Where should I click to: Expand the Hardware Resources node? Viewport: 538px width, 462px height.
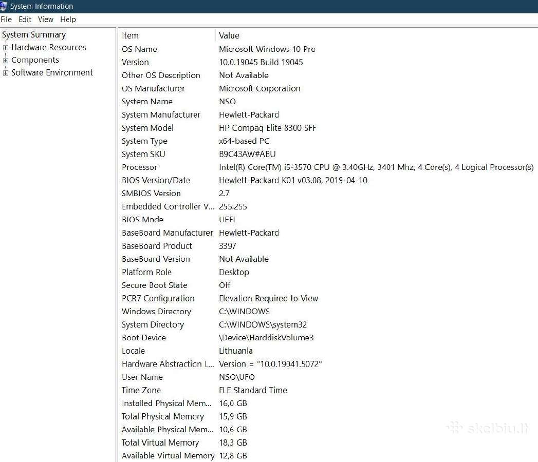point(6,48)
